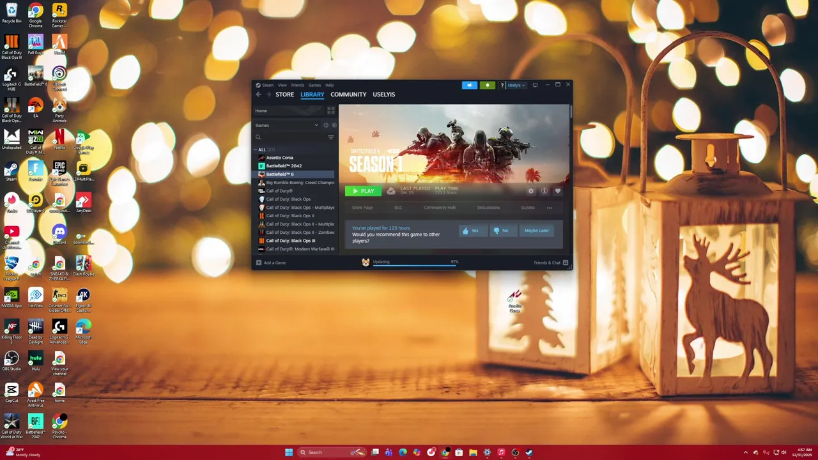Click the Steam icon in the taskbar
818x460 pixels.
pyautogui.click(x=529, y=452)
